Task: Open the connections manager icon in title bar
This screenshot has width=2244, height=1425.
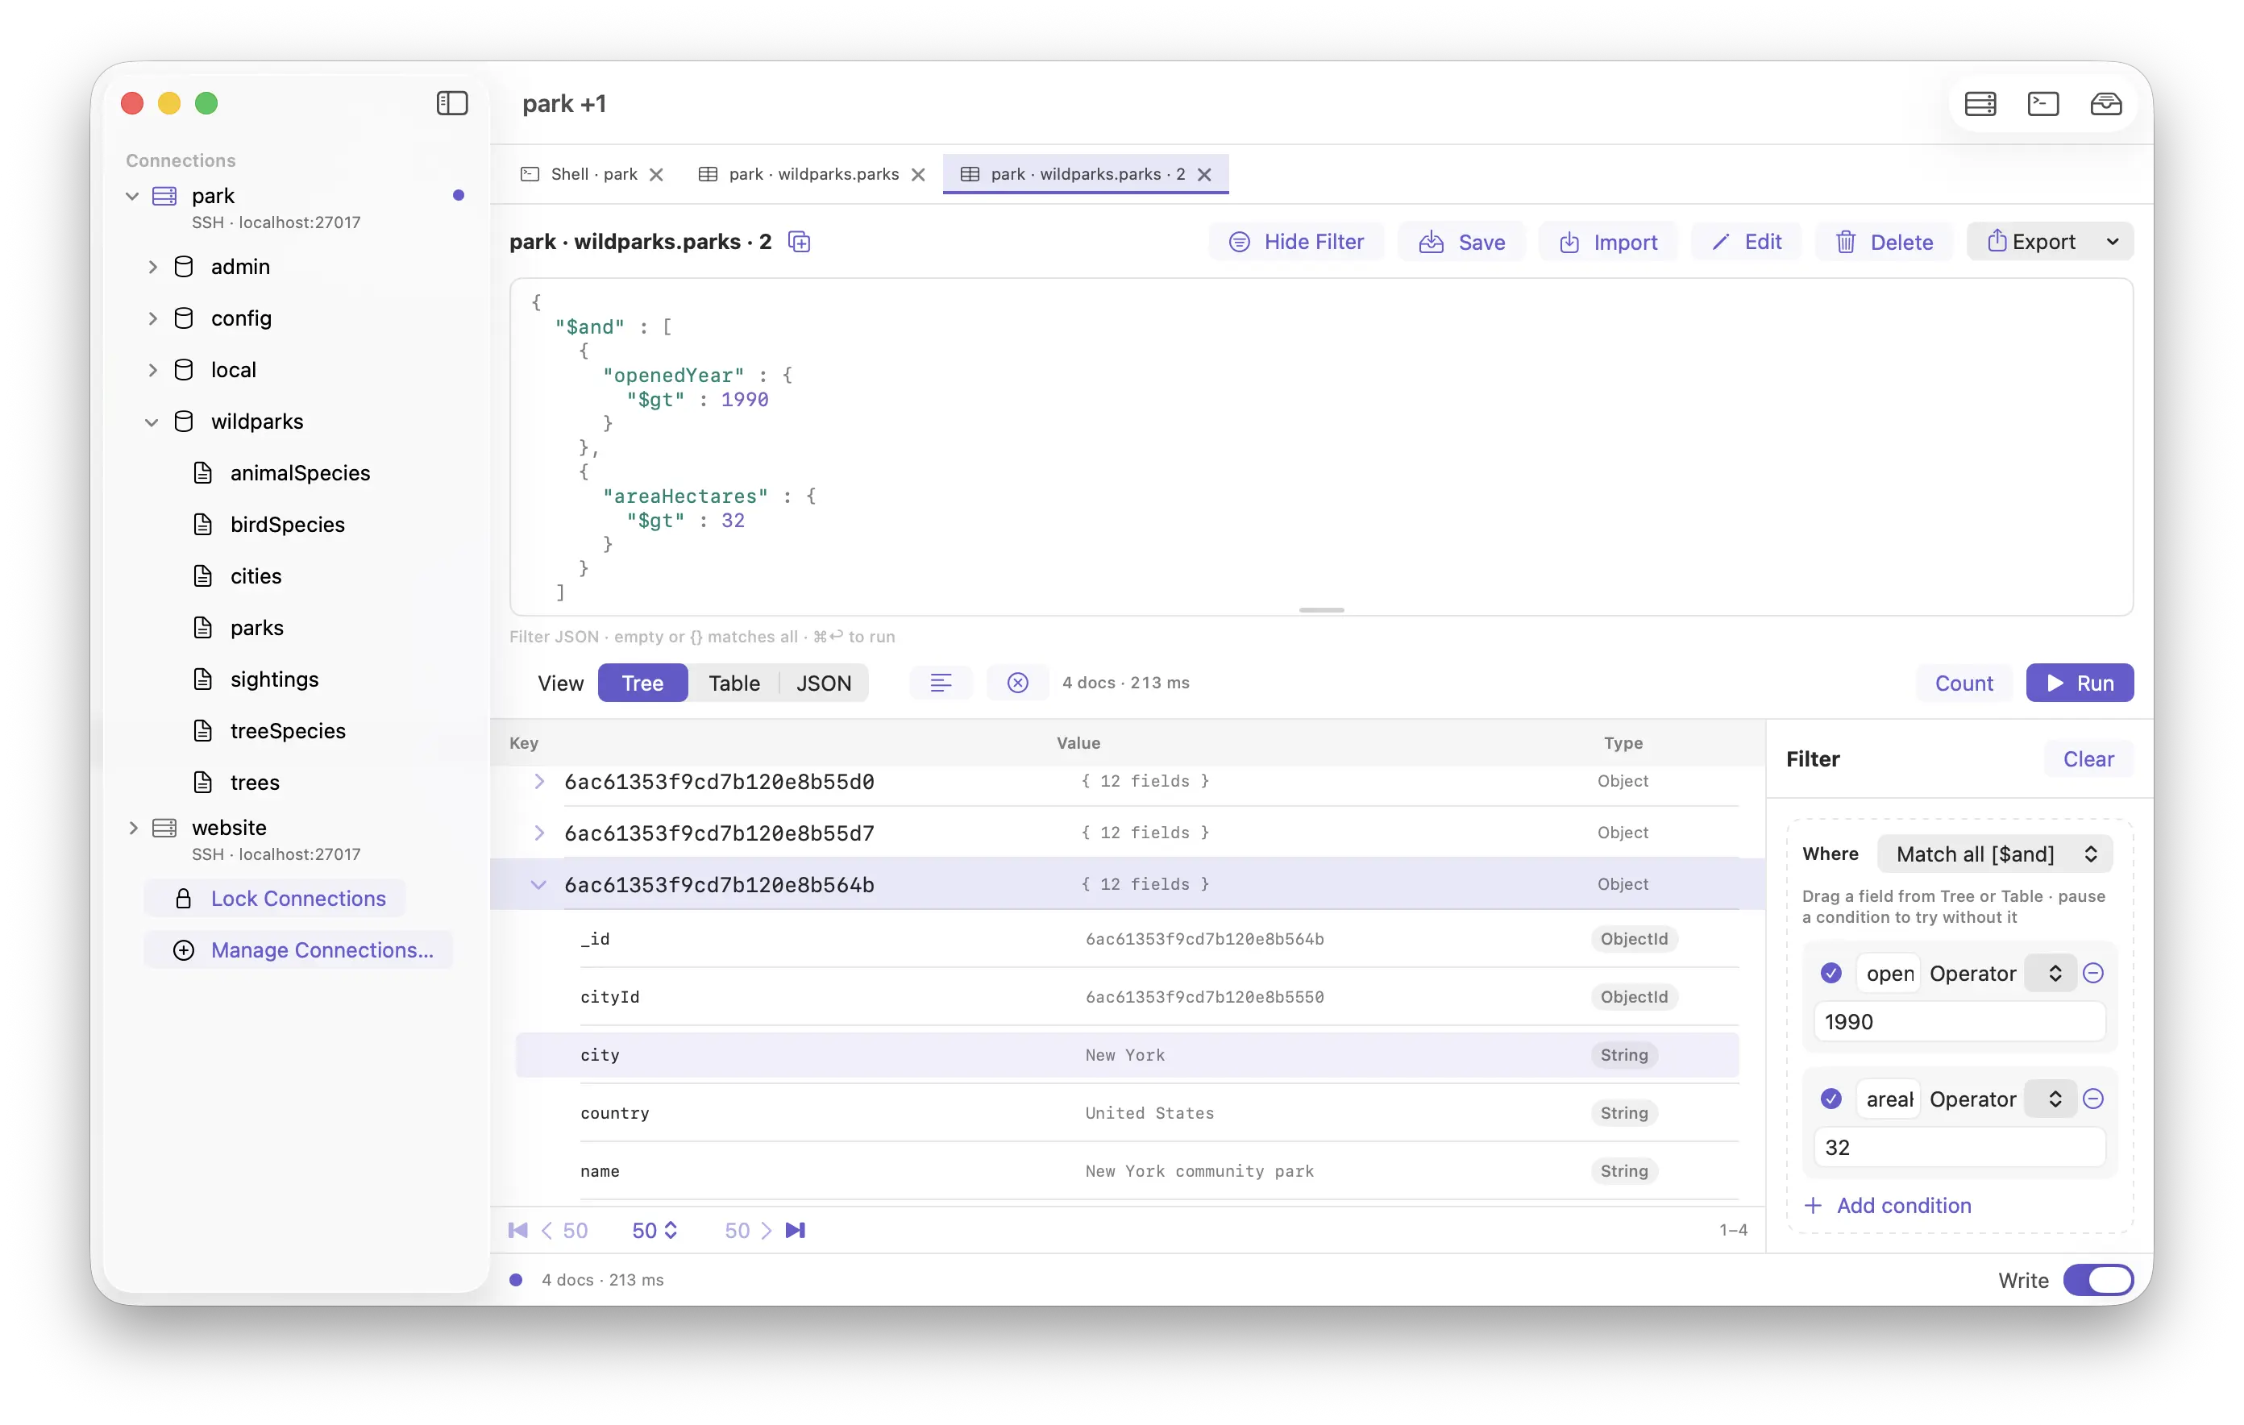Action: (1980, 103)
